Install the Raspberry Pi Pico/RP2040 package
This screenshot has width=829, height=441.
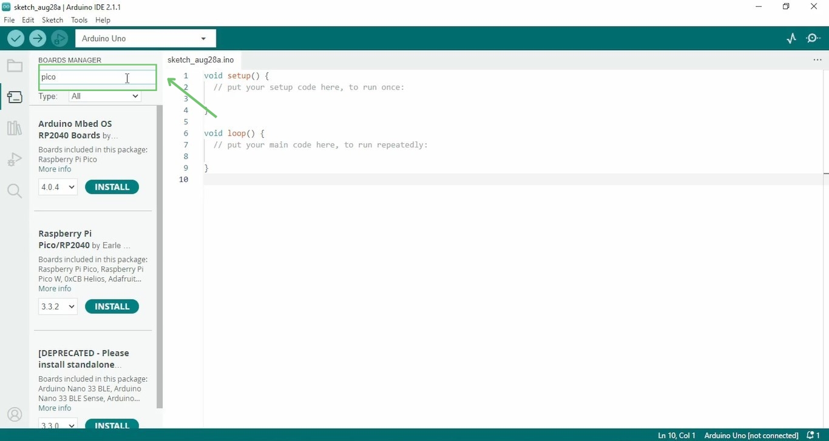point(112,306)
